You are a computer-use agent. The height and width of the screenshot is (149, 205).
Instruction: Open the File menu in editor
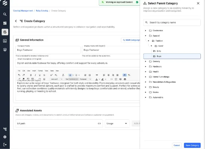coord(19,71)
